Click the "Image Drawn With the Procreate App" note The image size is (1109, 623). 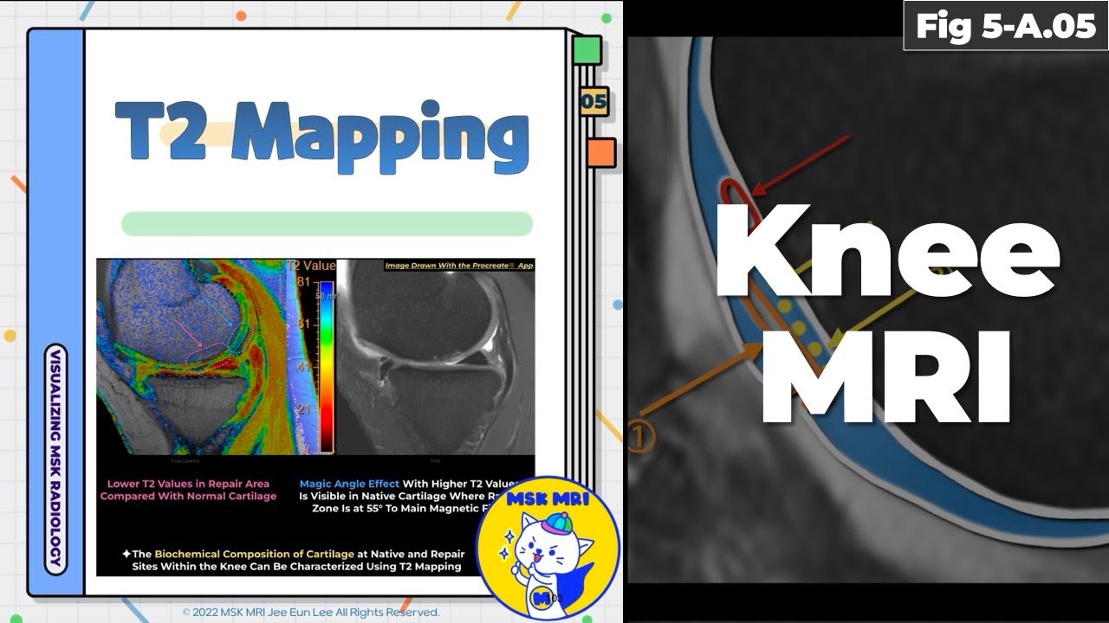click(x=459, y=266)
